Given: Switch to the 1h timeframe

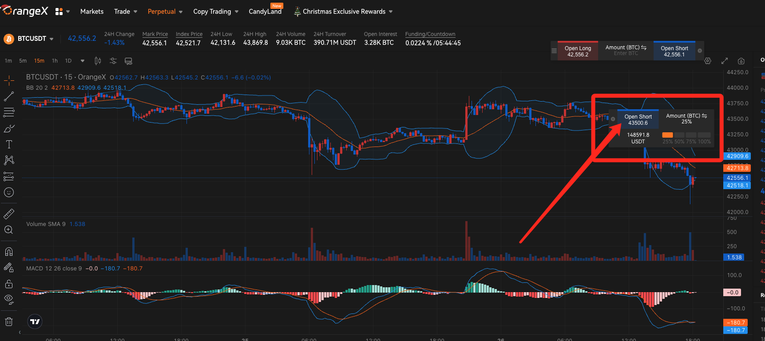Looking at the screenshot, I should click(x=55, y=61).
